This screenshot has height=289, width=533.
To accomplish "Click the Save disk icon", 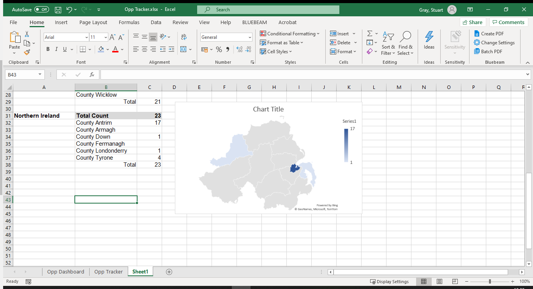I will 58,9.
